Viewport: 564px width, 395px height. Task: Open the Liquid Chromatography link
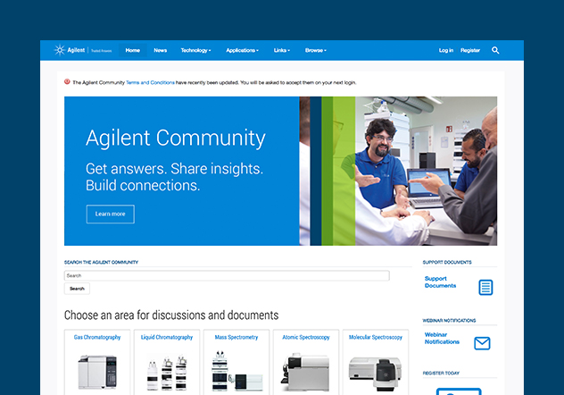click(167, 338)
